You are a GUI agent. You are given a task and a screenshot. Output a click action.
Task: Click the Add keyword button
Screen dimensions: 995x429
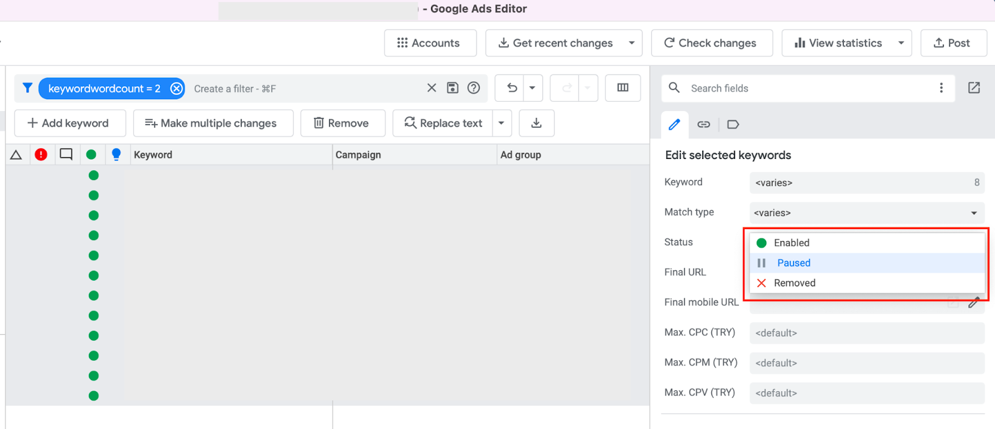(70, 123)
